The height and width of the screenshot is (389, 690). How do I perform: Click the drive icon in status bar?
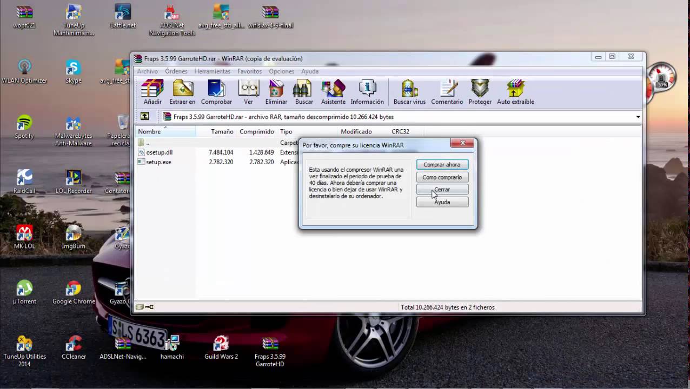(x=140, y=307)
